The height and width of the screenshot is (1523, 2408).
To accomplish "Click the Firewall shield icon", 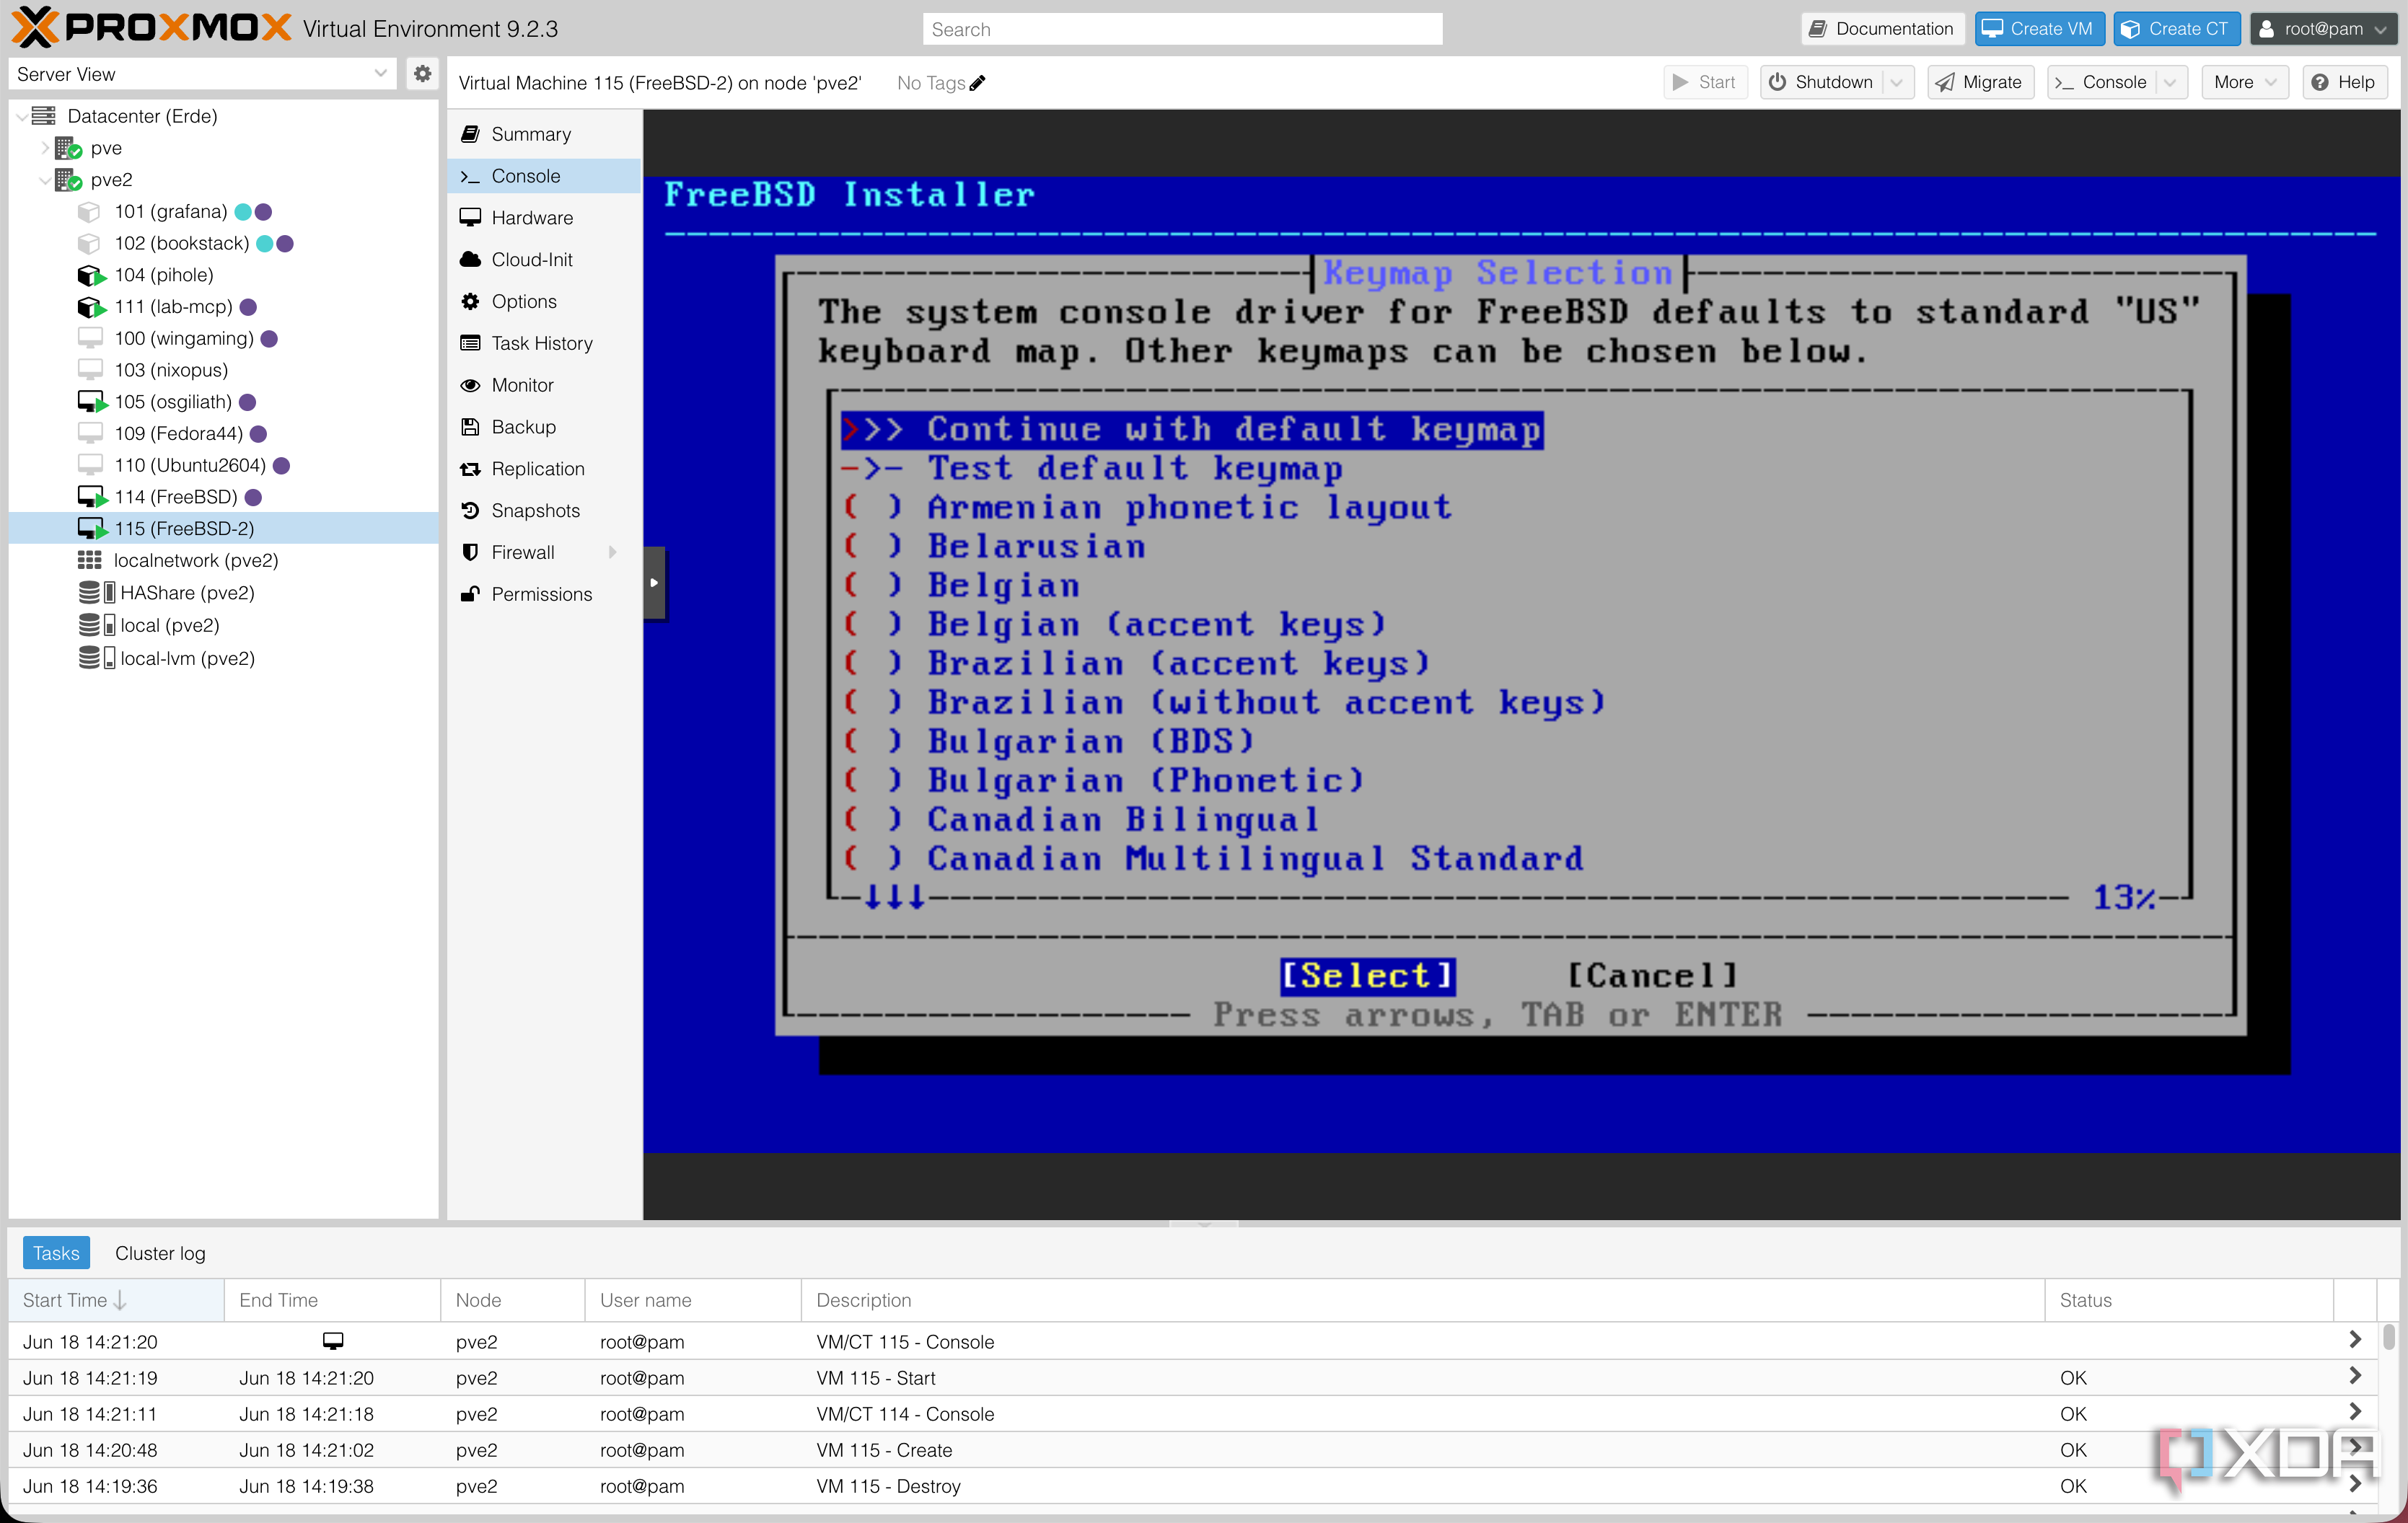I will click(470, 552).
